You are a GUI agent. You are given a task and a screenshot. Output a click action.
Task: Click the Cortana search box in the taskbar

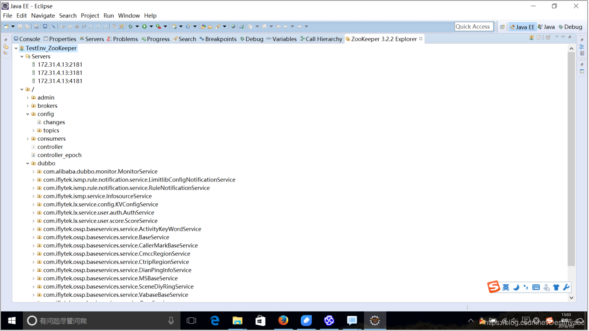[x=102, y=320]
